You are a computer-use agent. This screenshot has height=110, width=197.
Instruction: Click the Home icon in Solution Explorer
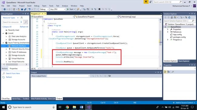(172, 17)
